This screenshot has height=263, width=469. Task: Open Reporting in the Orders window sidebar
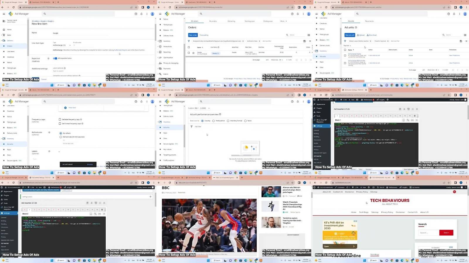[x=167, y=52]
